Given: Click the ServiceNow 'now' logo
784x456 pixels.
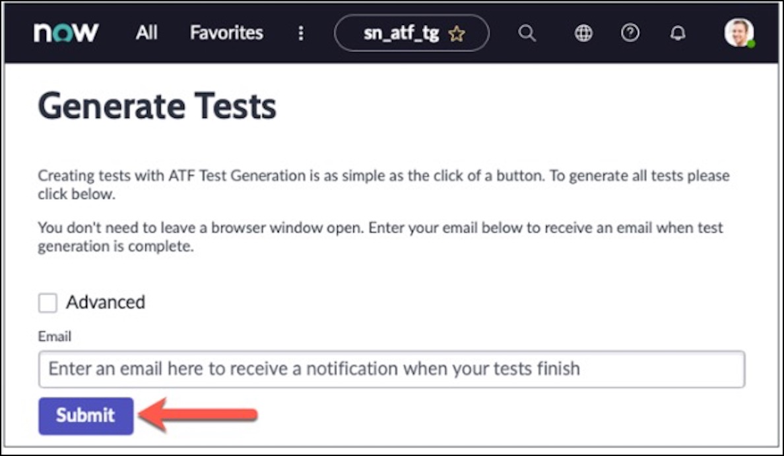Looking at the screenshot, I should 66,32.
